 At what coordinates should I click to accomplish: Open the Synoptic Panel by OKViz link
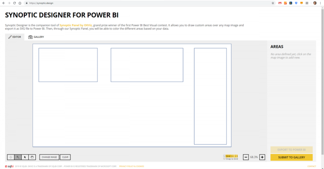point(76,25)
